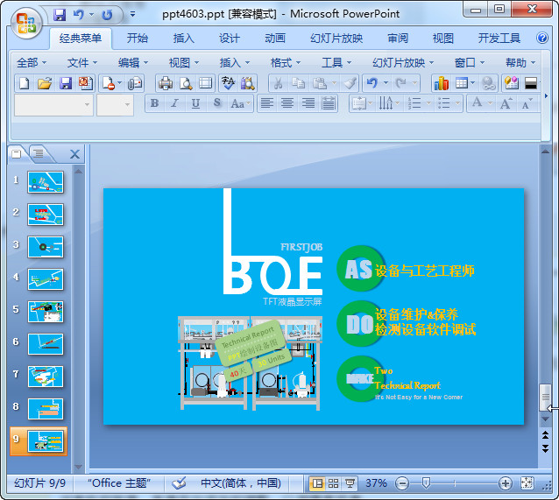Open the 工具 dropdown menu
The width and height of the screenshot is (559, 500).
tap(336, 63)
